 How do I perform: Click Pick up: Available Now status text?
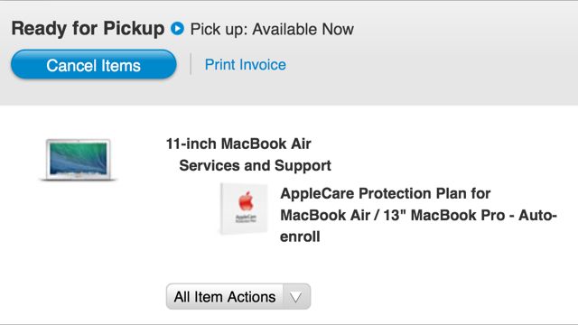(x=272, y=29)
